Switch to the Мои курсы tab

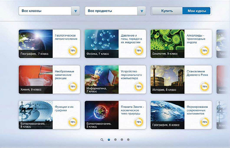[x=196, y=11]
